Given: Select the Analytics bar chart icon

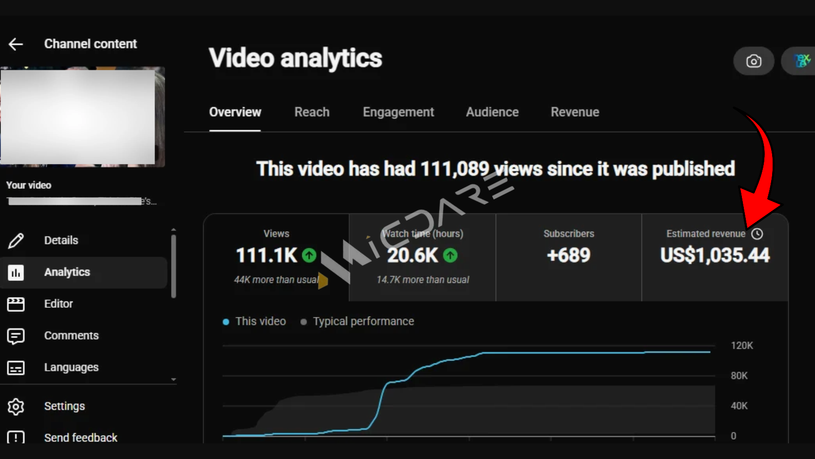Looking at the screenshot, I should (16, 273).
